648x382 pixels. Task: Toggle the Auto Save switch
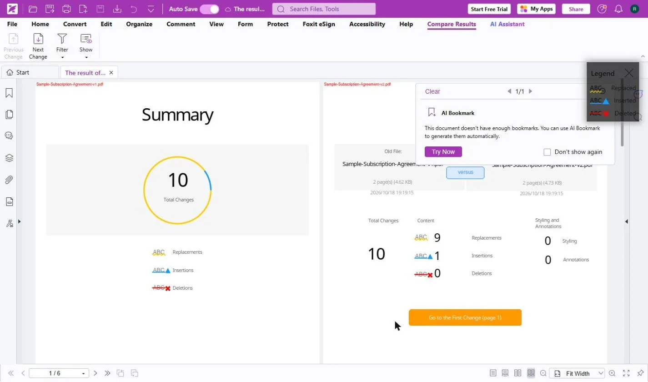[209, 9]
